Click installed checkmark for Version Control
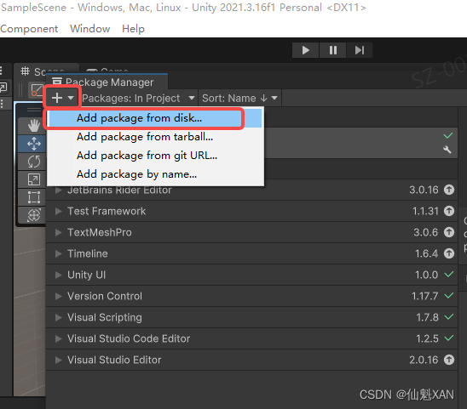 (449, 295)
